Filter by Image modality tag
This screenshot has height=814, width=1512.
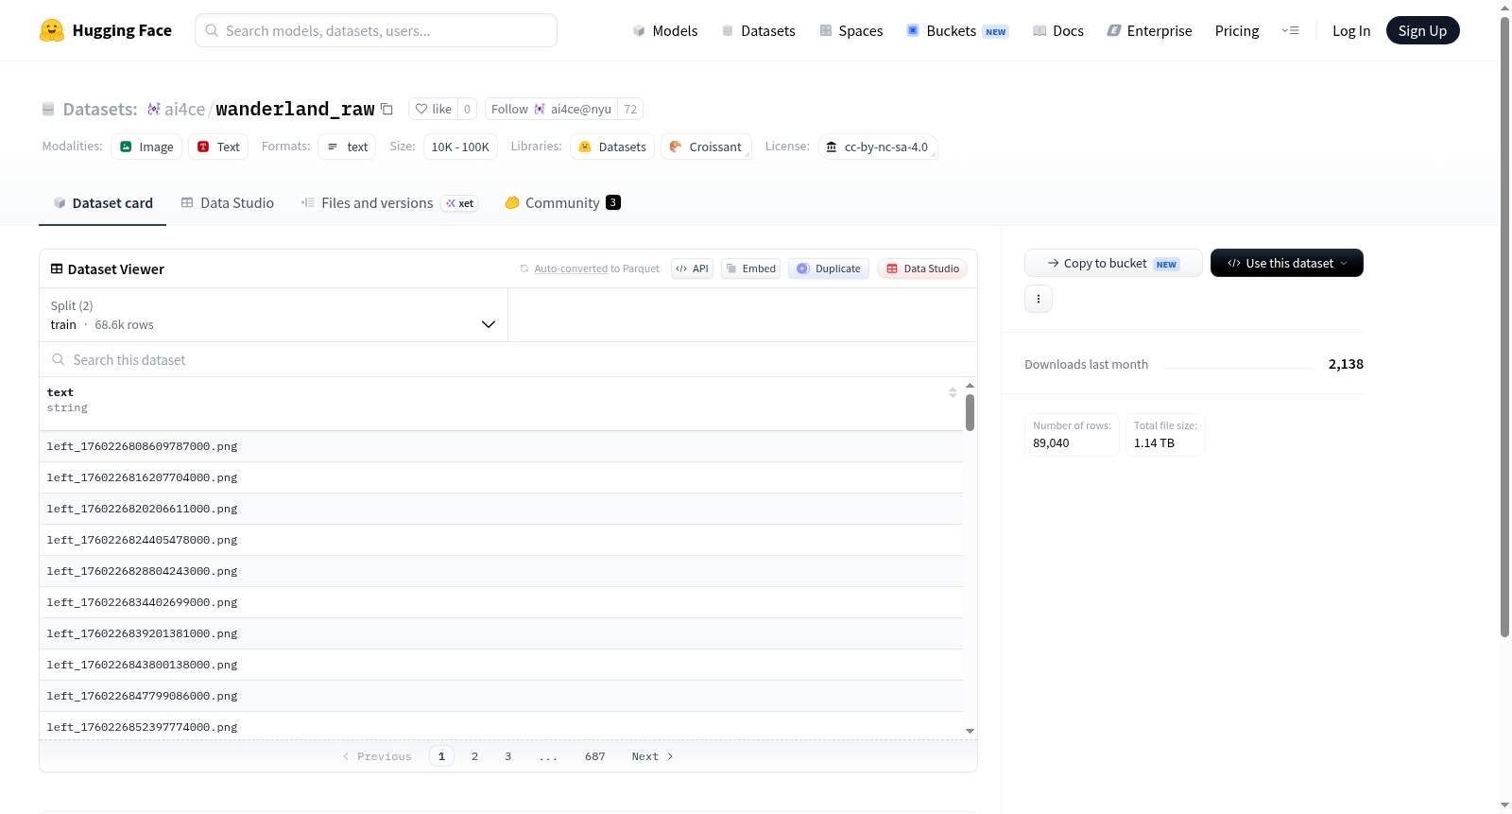(146, 147)
